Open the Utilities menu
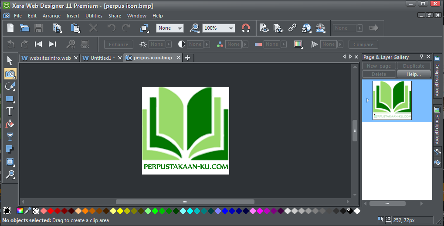This screenshot has width=444, height=226. tap(94, 16)
